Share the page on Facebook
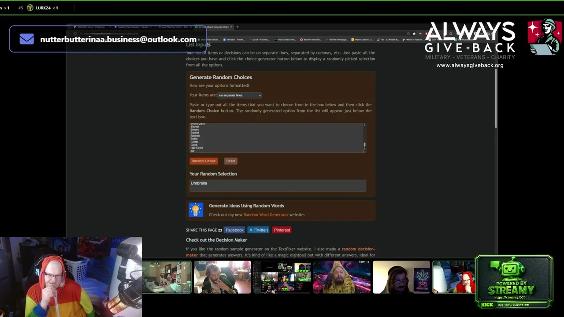The image size is (564, 317). point(234,230)
